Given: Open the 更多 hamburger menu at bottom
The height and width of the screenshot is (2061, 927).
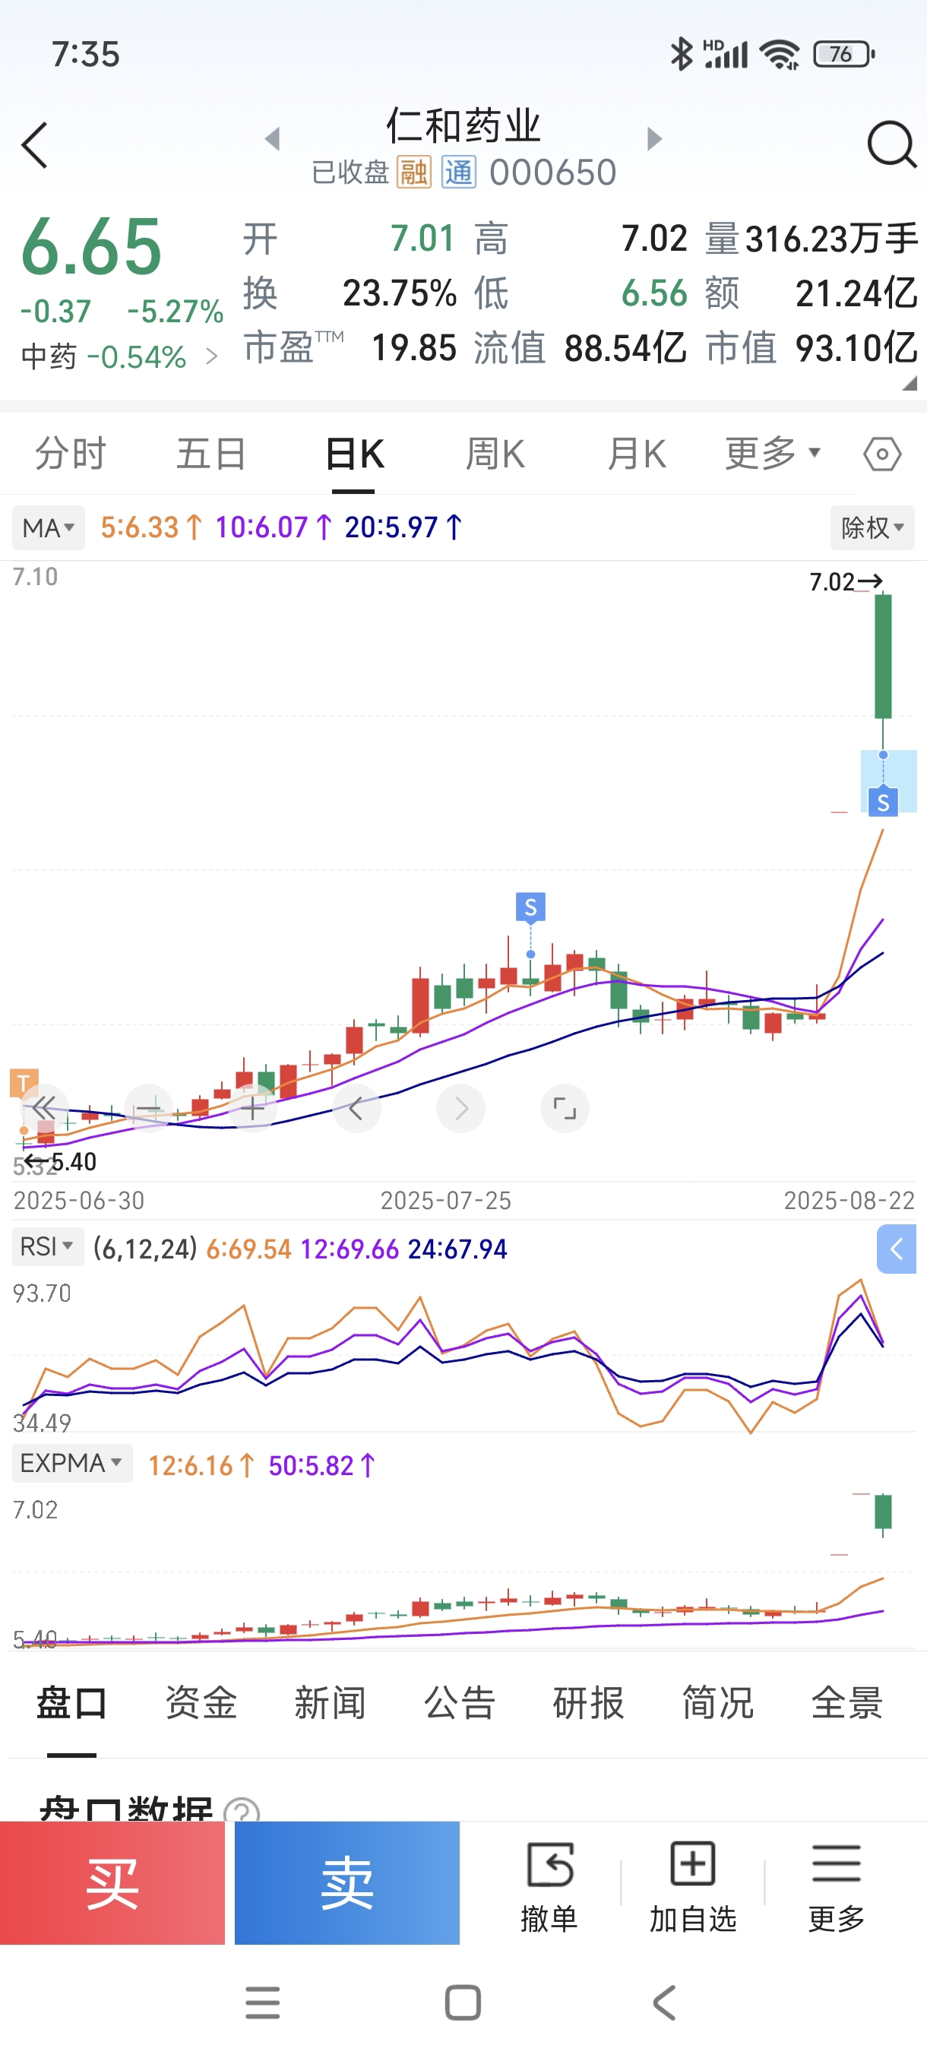Looking at the screenshot, I should (x=837, y=1884).
